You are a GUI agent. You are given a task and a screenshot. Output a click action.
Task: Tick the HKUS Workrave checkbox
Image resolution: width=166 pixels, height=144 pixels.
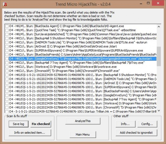tap(7, 104)
